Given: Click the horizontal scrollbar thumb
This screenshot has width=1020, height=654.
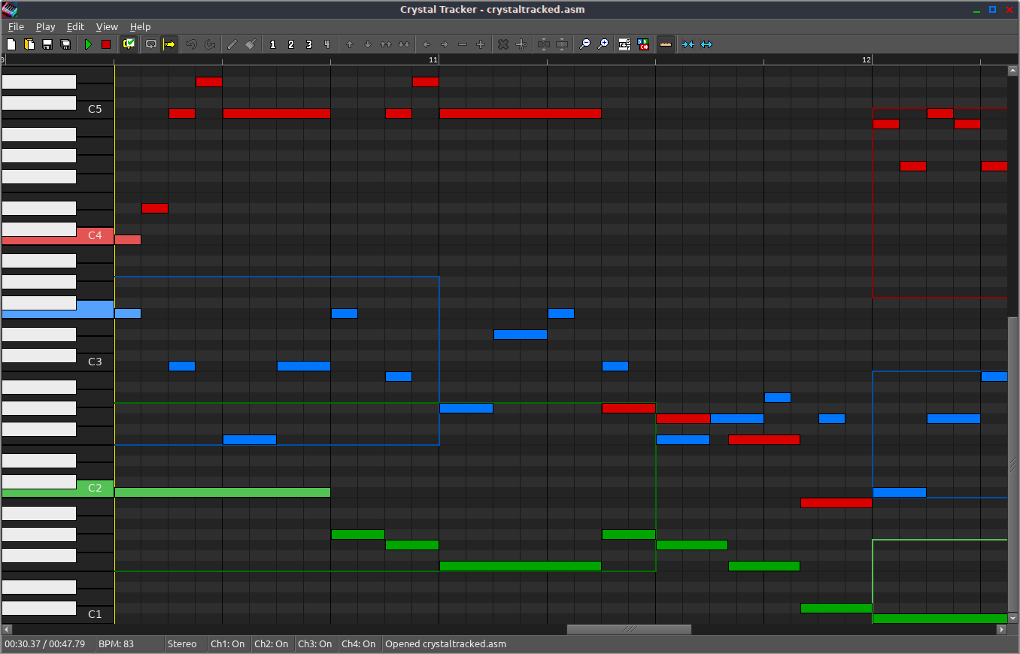Looking at the screenshot, I should pos(628,629).
